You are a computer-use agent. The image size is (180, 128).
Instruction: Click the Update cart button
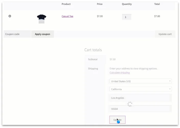165,34
